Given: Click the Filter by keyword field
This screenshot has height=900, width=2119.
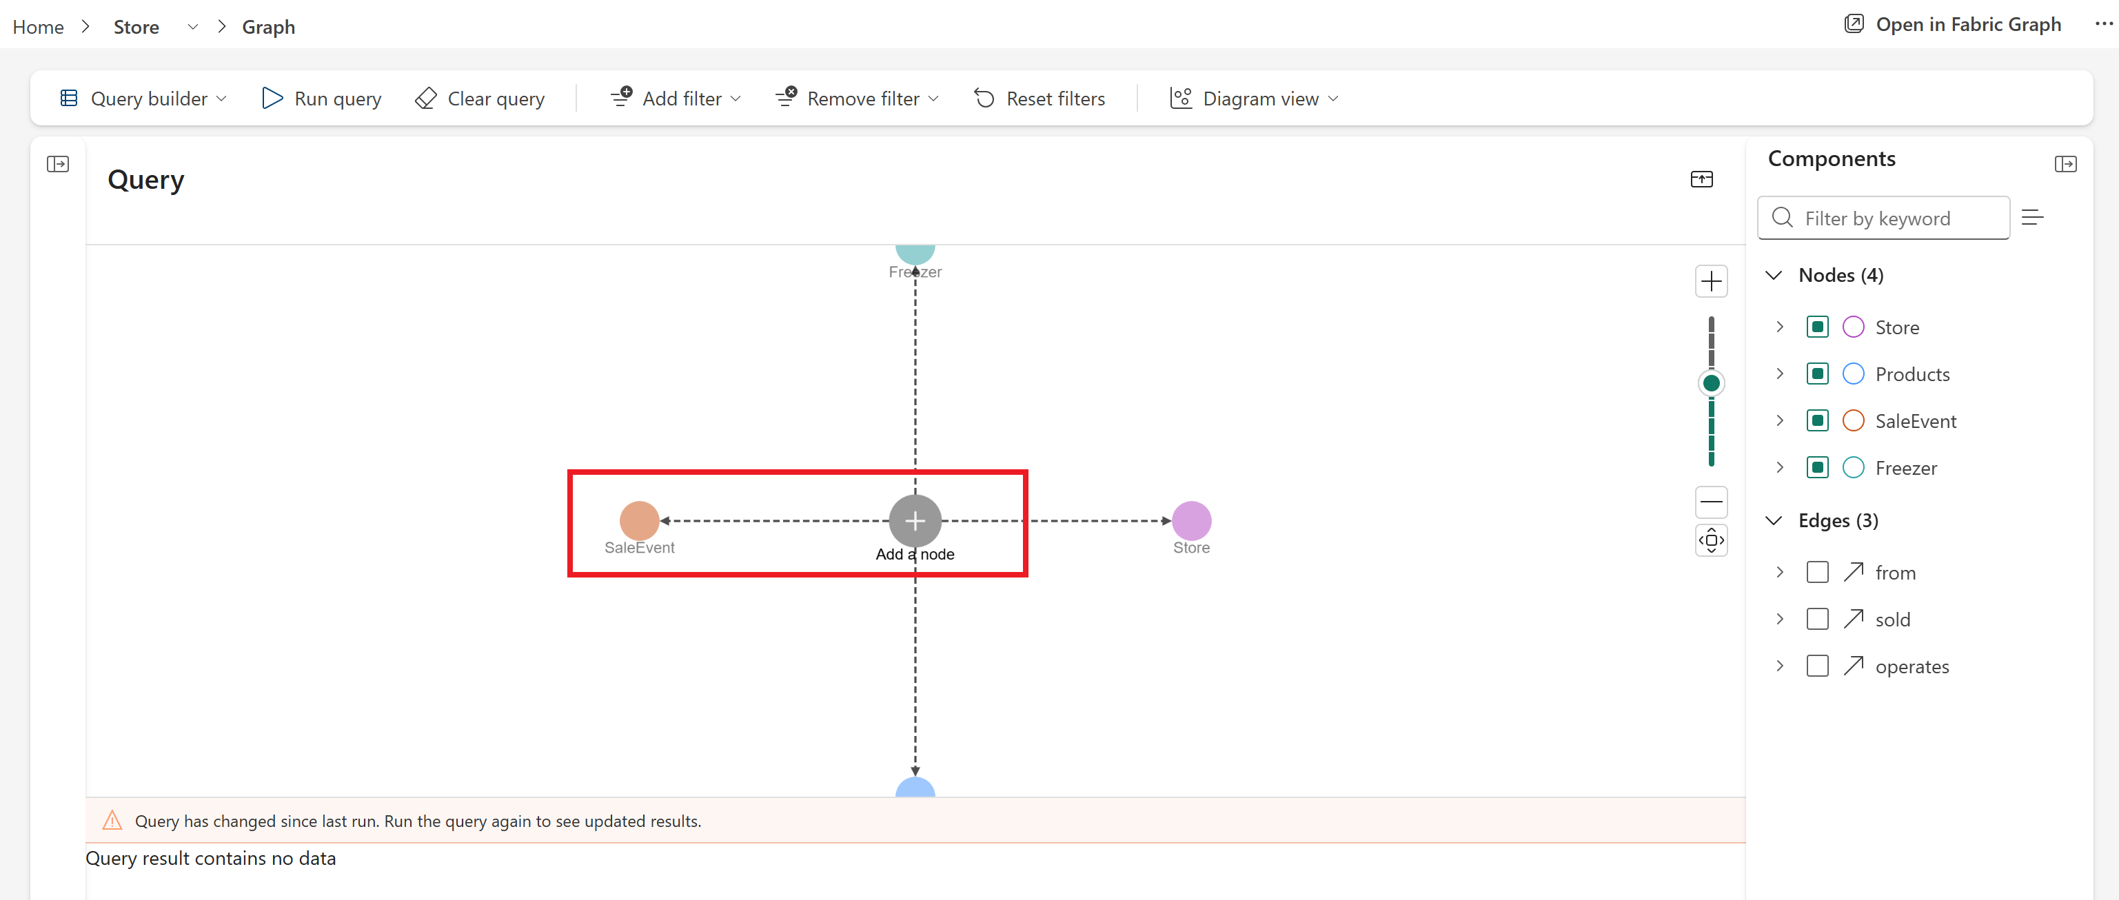Looking at the screenshot, I should tap(1884, 218).
